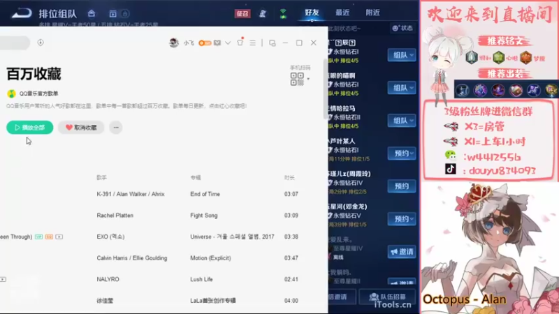559x314 pixels.
Task: Open the playlist more options (…) button
Action: click(116, 128)
